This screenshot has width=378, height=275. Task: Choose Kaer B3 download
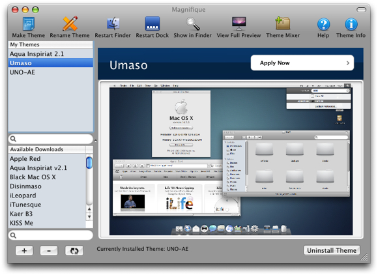point(47,214)
